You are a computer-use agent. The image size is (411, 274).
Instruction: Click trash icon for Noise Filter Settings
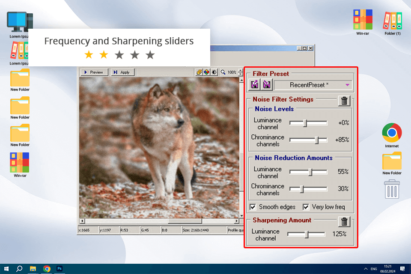[344, 101]
